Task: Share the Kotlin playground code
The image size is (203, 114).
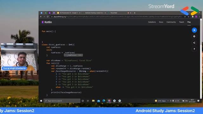Action: [194, 43]
